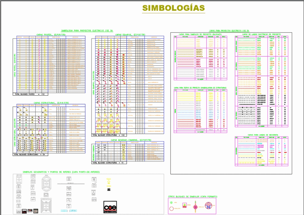Select the gymnasium court symbol
This screenshot has width=304, height=215.
[x=46, y=206]
